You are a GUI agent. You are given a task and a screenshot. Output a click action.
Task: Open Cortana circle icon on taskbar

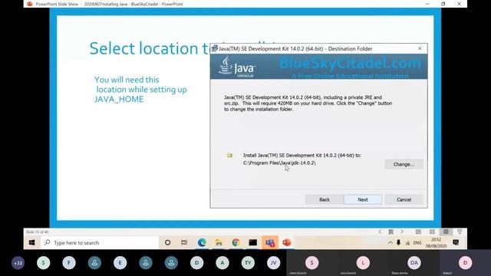point(167,242)
